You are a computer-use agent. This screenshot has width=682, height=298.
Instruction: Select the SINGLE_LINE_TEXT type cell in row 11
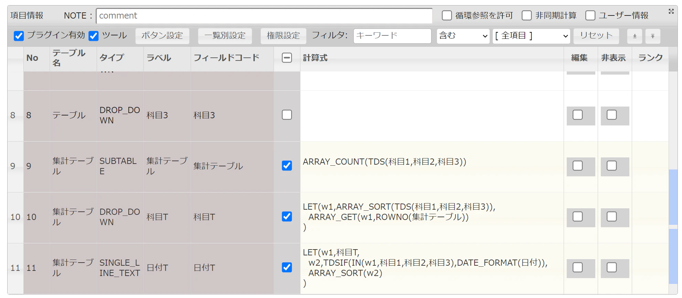click(120, 268)
